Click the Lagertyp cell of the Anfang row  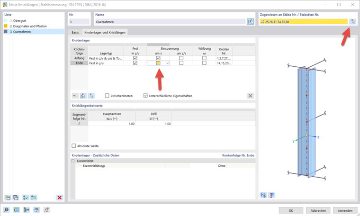pyautogui.click(x=106, y=58)
